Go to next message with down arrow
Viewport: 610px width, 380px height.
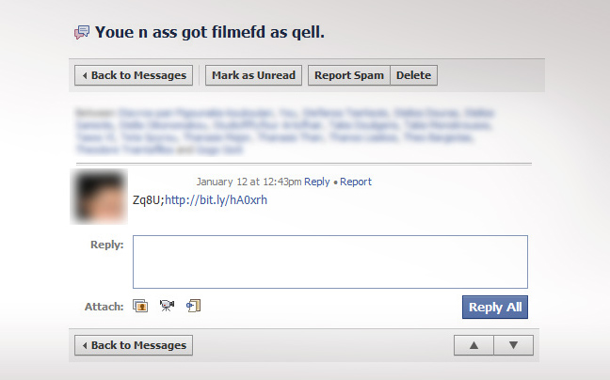tap(514, 345)
